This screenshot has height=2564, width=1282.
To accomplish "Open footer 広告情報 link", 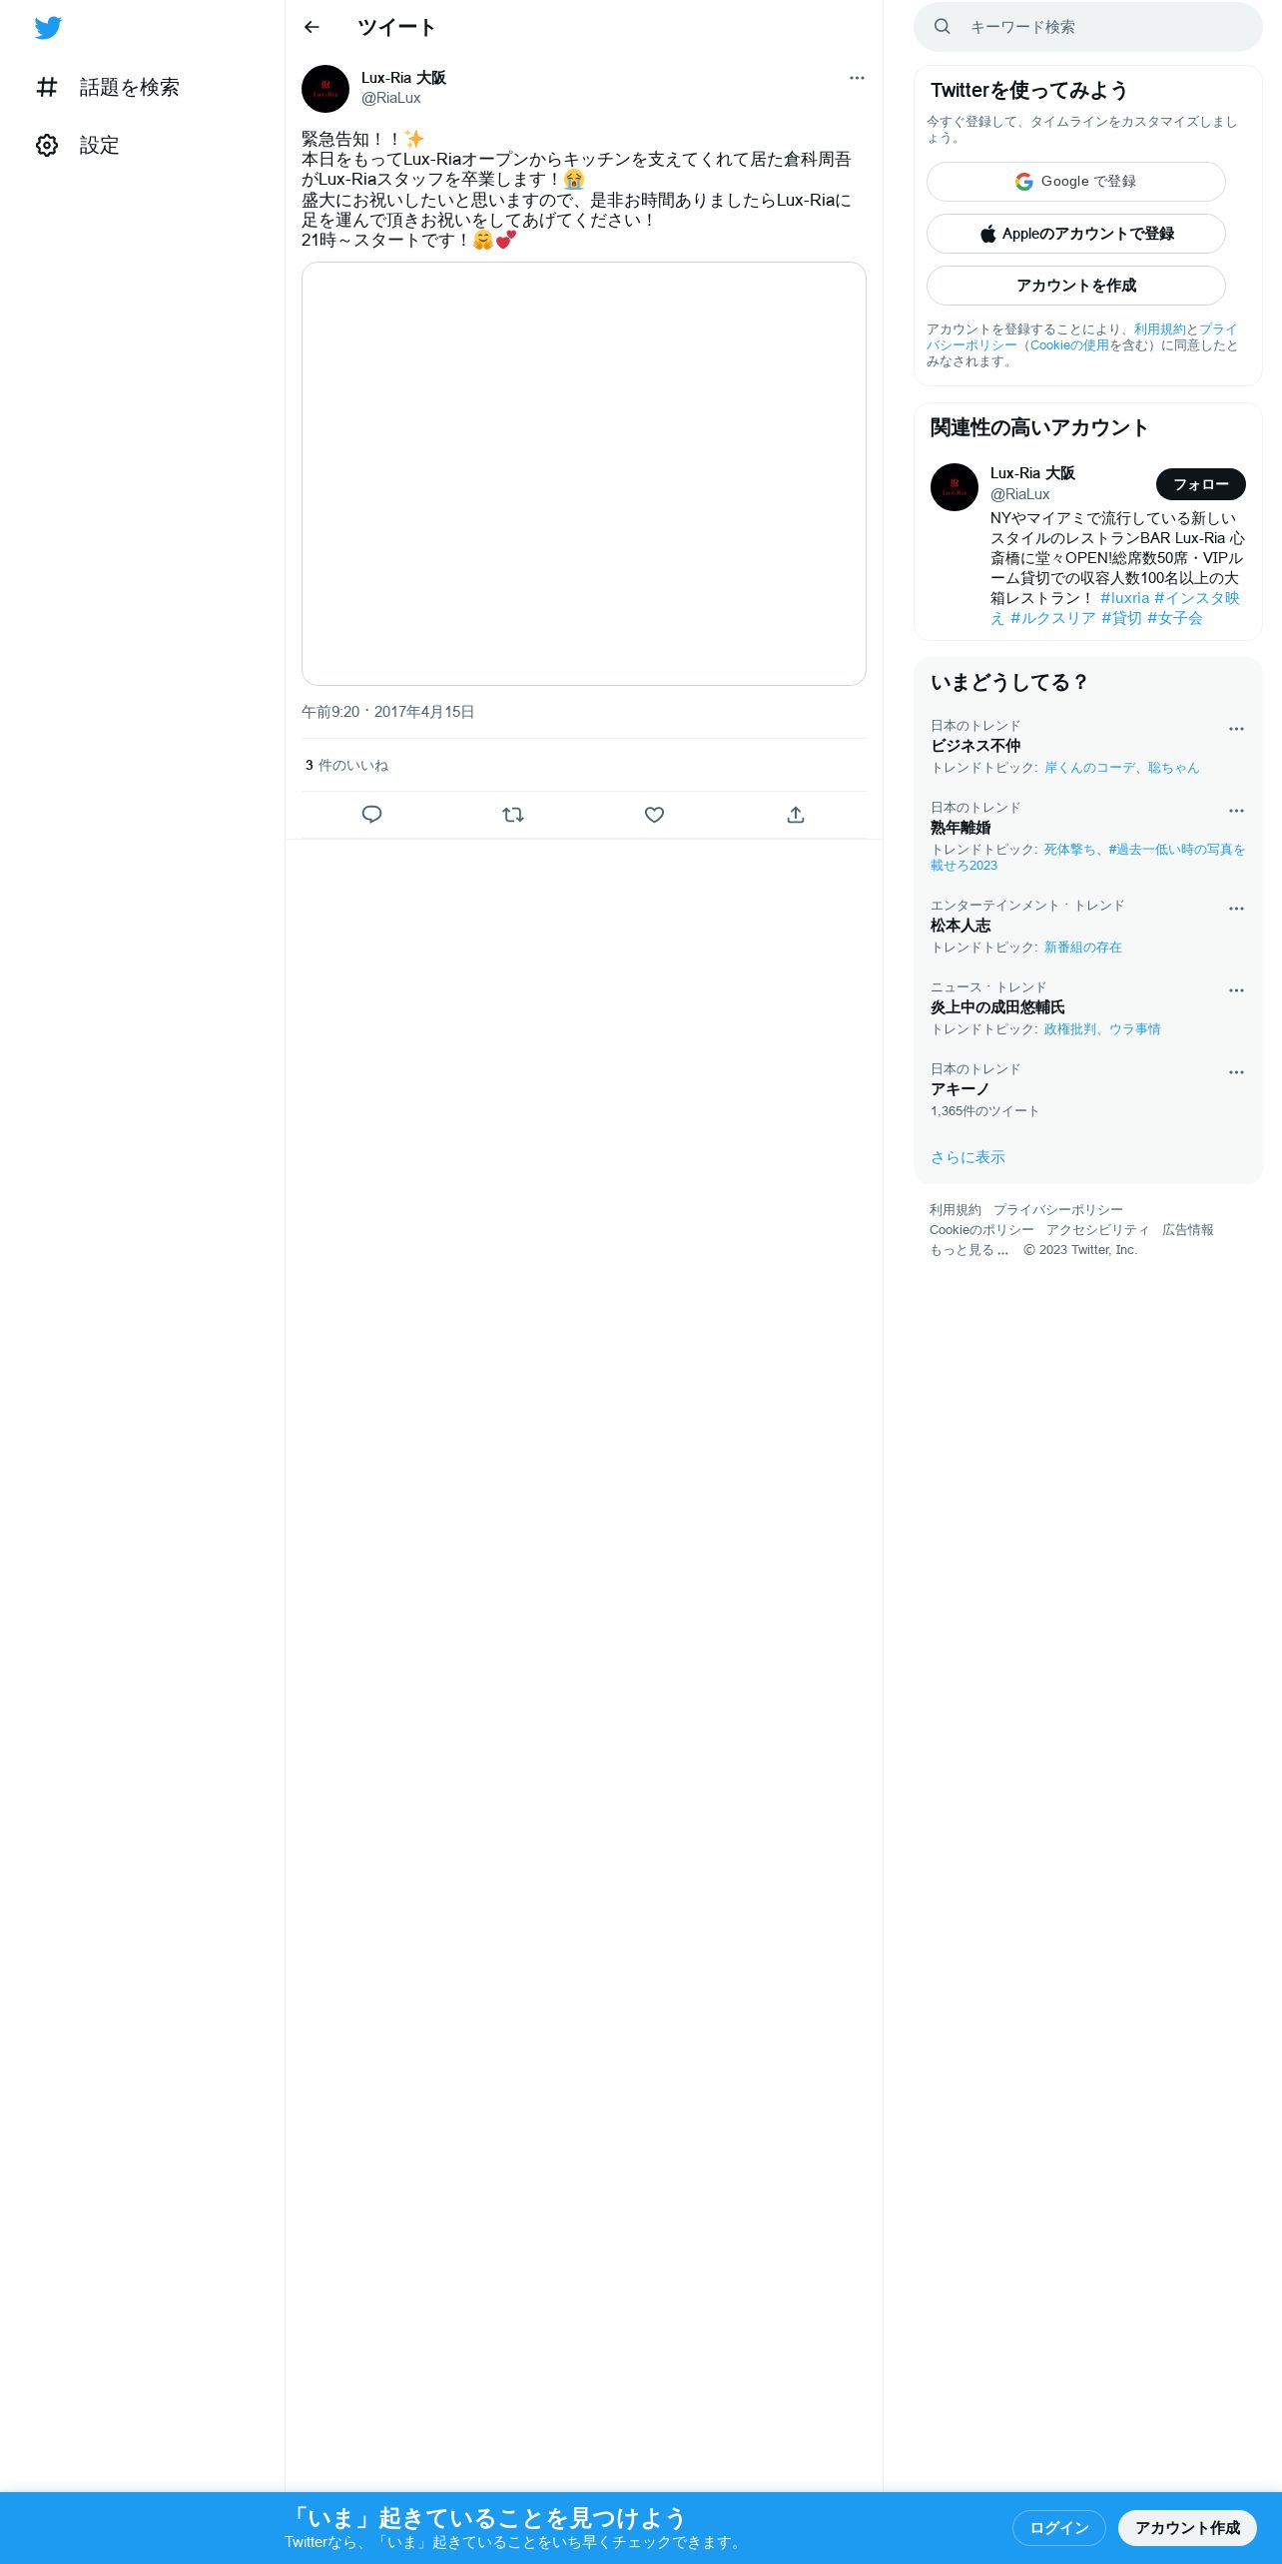I will (x=1187, y=1230).
